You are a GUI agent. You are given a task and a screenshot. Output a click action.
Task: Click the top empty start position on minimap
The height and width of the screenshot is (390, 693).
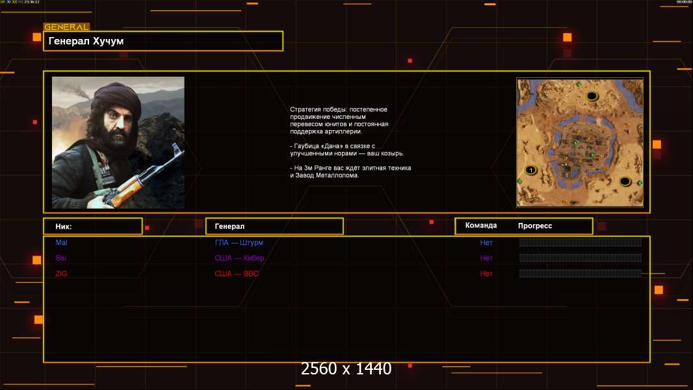click(x=592, y=96)
